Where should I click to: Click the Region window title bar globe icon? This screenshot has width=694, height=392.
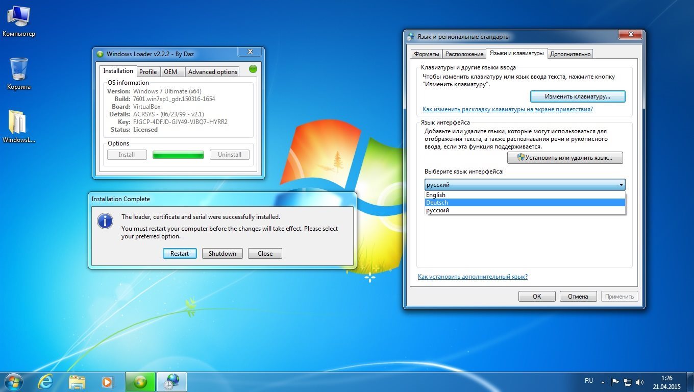point(411,37)
